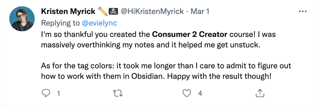Open tweet by clicking the first paragraph

158,40
